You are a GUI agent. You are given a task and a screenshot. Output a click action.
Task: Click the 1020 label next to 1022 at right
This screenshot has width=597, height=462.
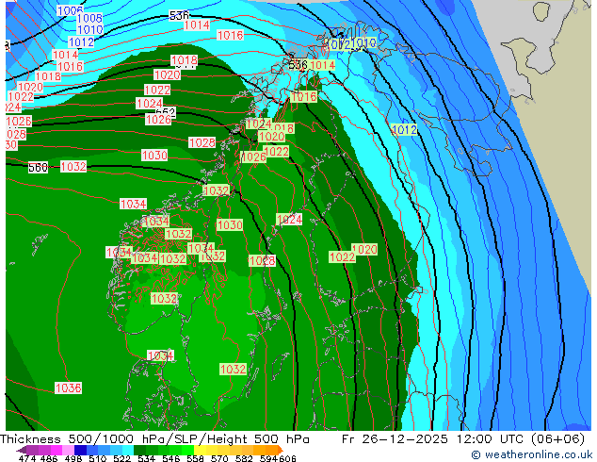click(364, 249)
